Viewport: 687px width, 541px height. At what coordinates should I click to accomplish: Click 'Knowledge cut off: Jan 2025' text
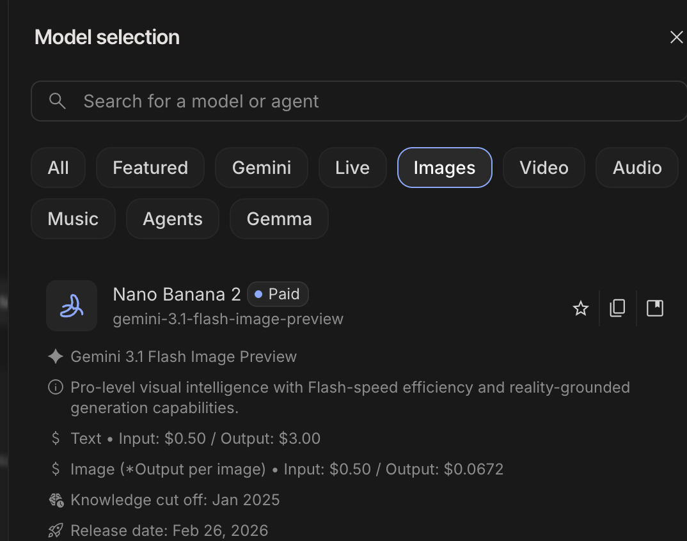pyautogui.click(x=175, y=500)
